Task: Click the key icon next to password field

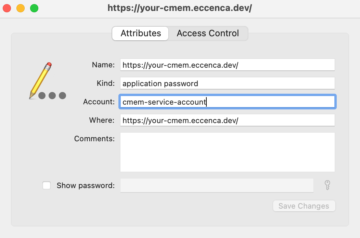Action: 327,185
